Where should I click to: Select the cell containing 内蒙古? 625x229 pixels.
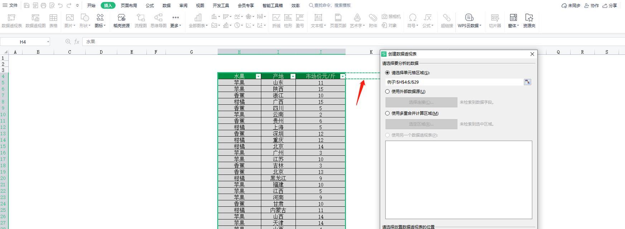278,210
